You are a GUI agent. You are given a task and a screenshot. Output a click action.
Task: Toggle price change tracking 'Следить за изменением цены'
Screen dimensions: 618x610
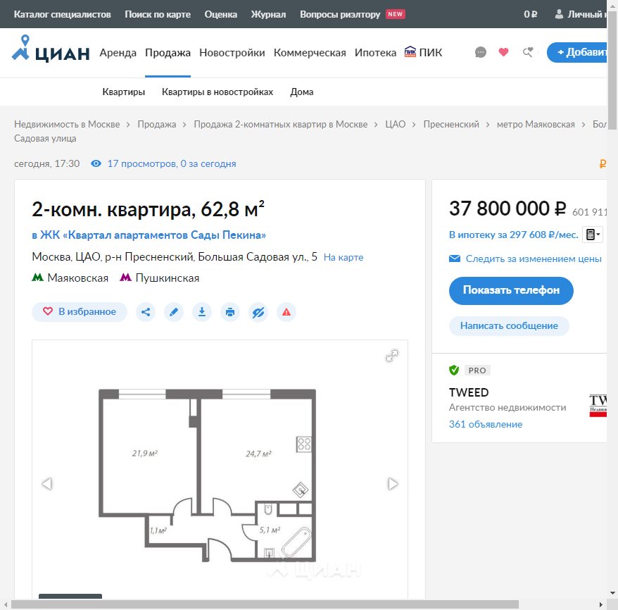pos(533,259)
